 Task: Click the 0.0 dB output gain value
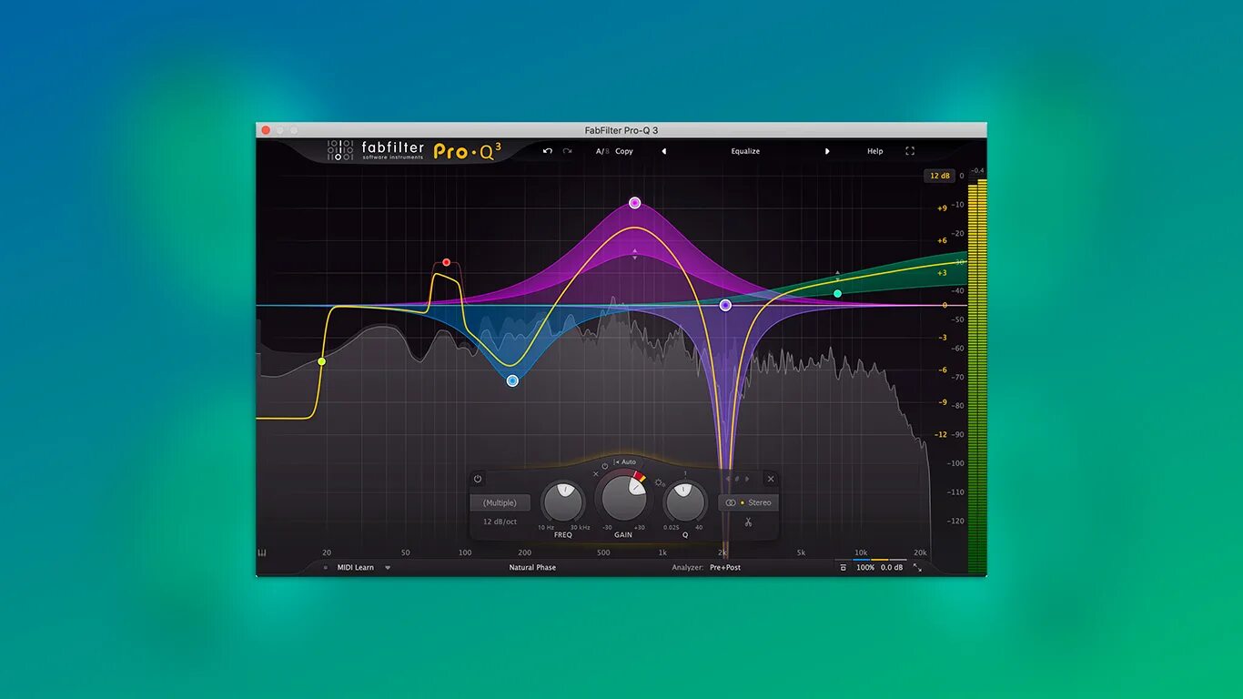pyautogui.click(x=892, y=568)
